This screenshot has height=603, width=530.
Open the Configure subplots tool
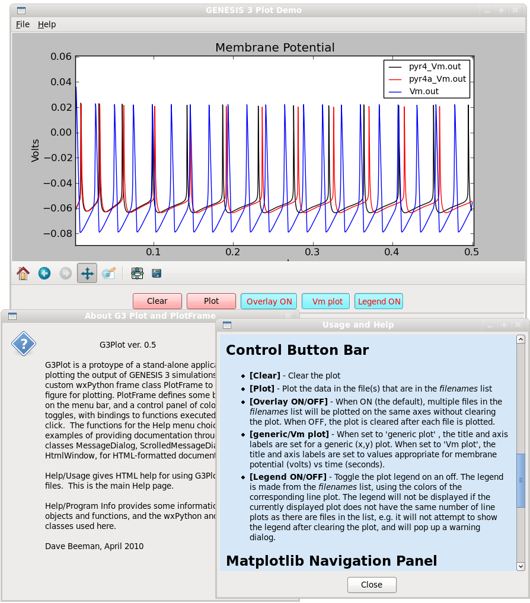pos(137,274)
